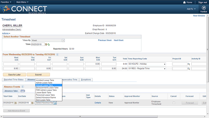Open the Details link in absence row

[98, 103]
